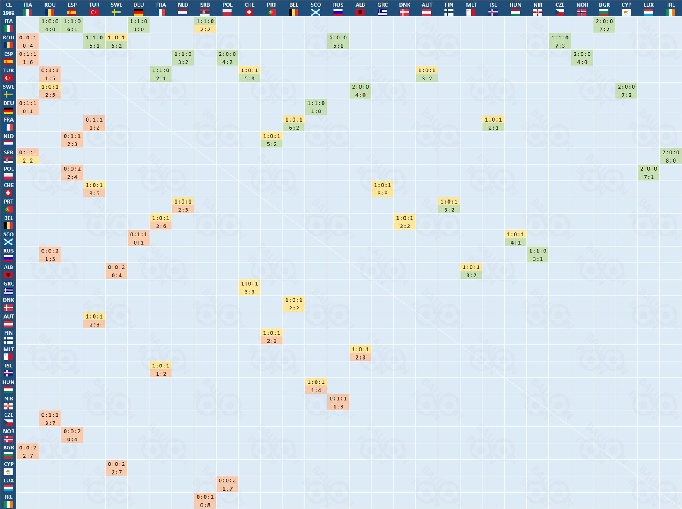Click the Italy flag in the top header
Viewport: 682px width, 509px height.
[28, 12]
